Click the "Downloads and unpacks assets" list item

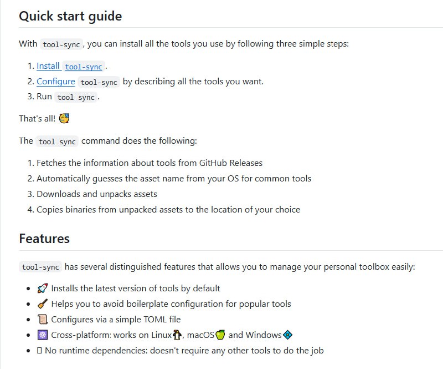click(x=96, y=194)
